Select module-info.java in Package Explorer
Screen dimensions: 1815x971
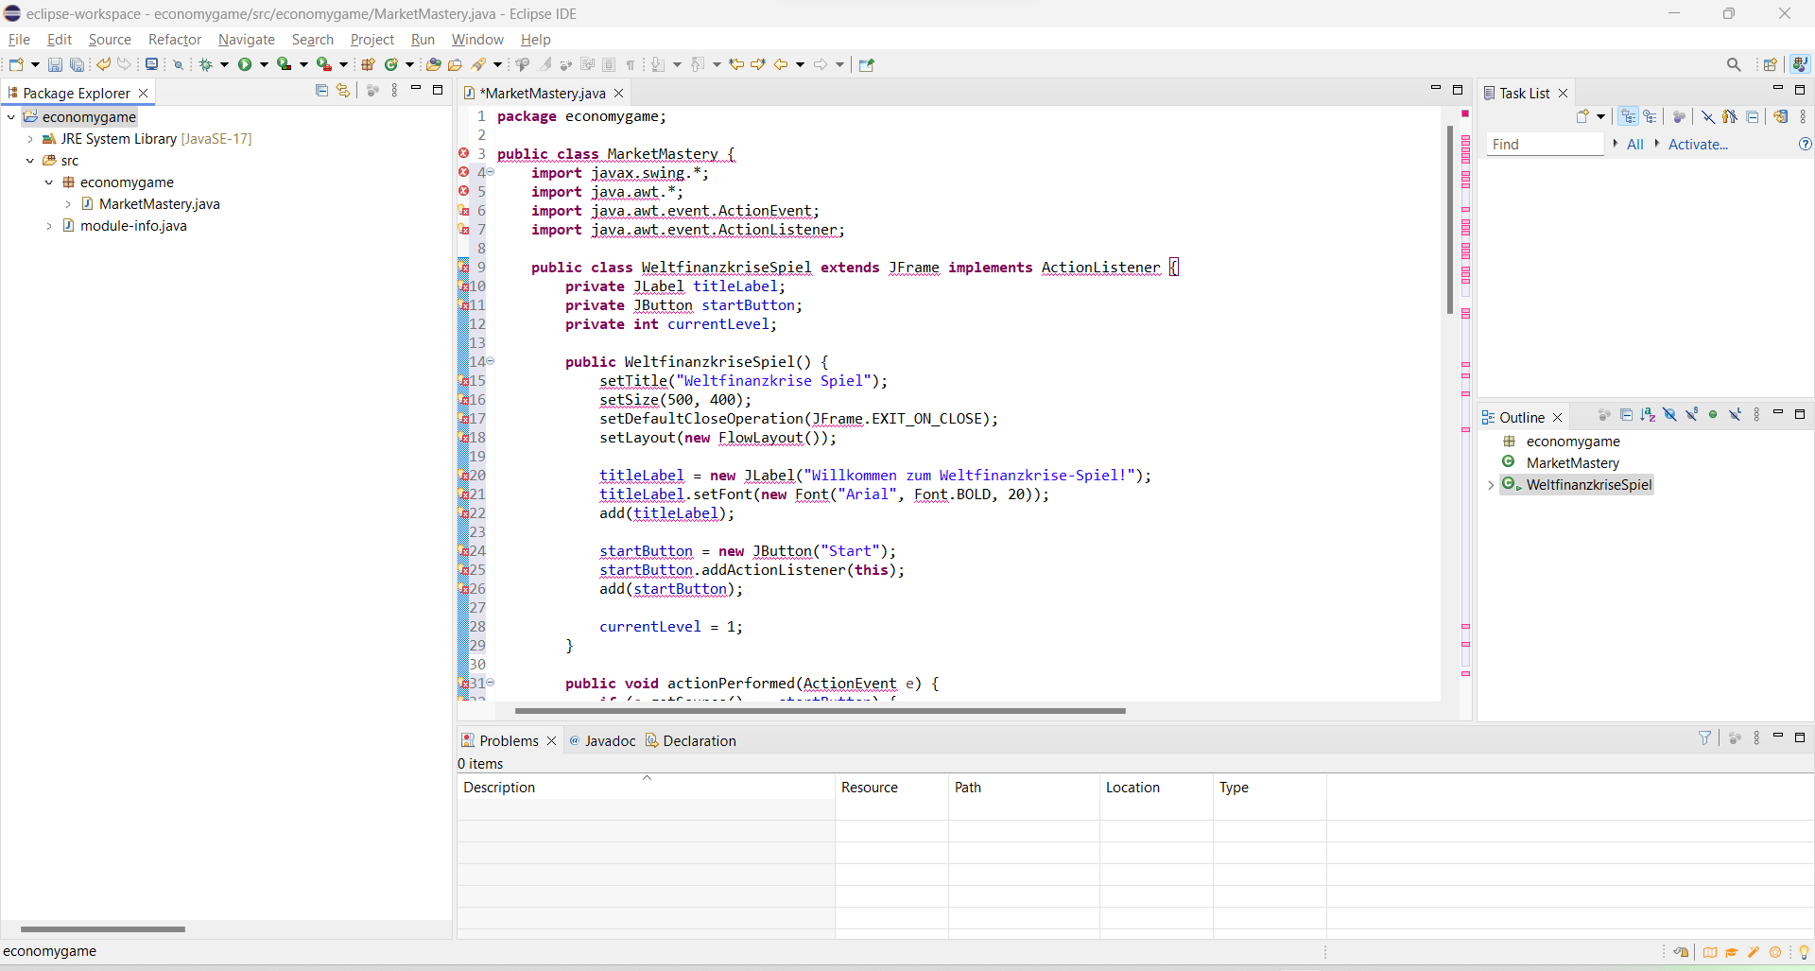133,226
